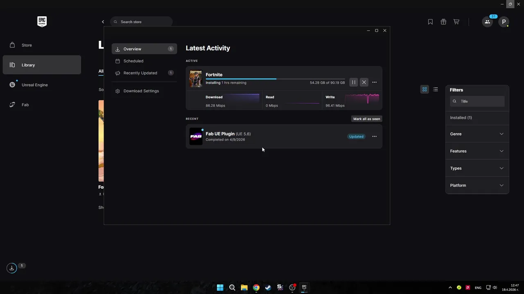The width and height of the screenshot is (524, 294).
Task: Click the Fortnite title in active downloads
Action: (x=214, y=75)
